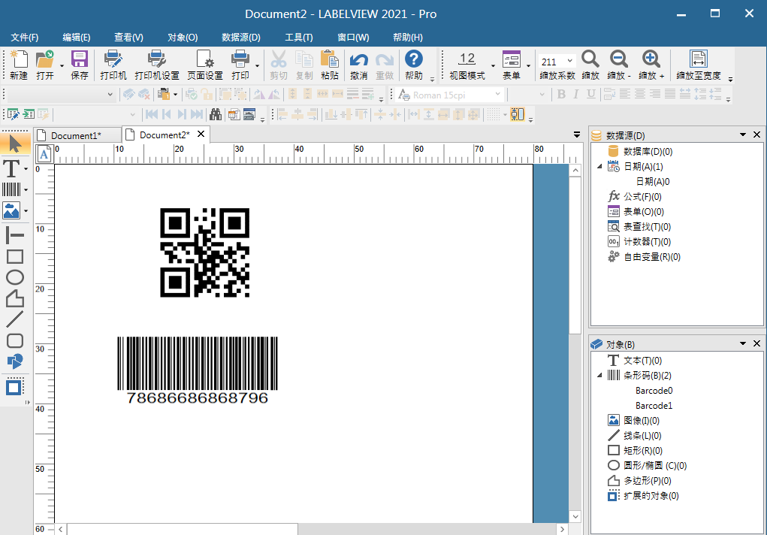Open the 表单 dropdown arrow
This screenshot has height=535, width=767.
(528, 65)
